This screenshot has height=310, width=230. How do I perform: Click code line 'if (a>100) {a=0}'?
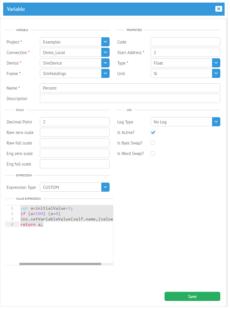pos(41,214)
